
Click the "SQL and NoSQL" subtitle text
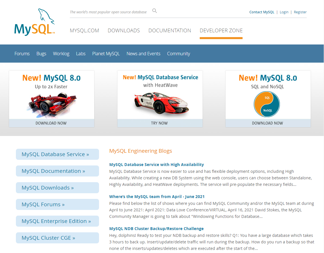[267, 87]
